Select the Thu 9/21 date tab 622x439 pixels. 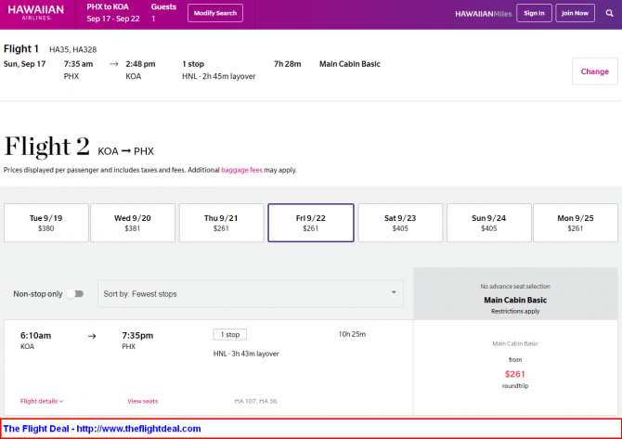pyautogui.click(x=221, y=223)
